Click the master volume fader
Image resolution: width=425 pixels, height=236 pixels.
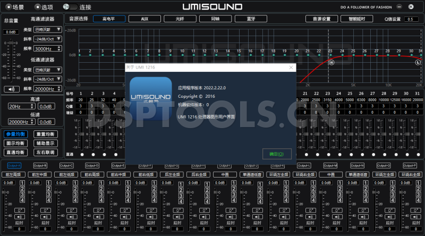coord(11,43)
